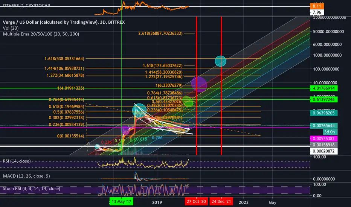Click the 100.00000000 price axis value
The height and width of the screenshot is (207, 351).
click(x=326, y=69)
